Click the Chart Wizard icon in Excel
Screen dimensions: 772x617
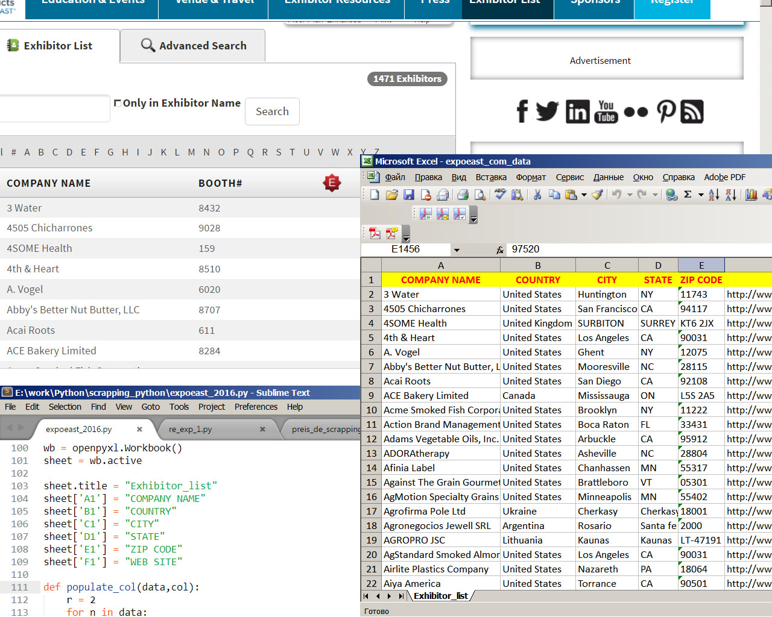coord(751,195)
